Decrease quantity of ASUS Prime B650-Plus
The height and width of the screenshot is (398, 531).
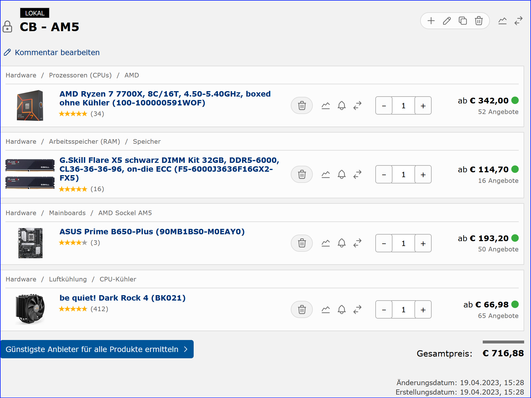pos(384,243)
